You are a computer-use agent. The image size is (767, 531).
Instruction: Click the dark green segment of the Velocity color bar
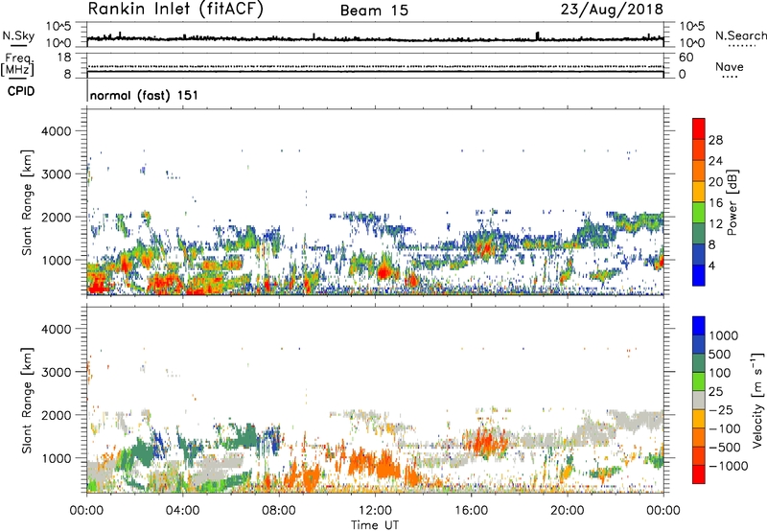pos(699,363)
